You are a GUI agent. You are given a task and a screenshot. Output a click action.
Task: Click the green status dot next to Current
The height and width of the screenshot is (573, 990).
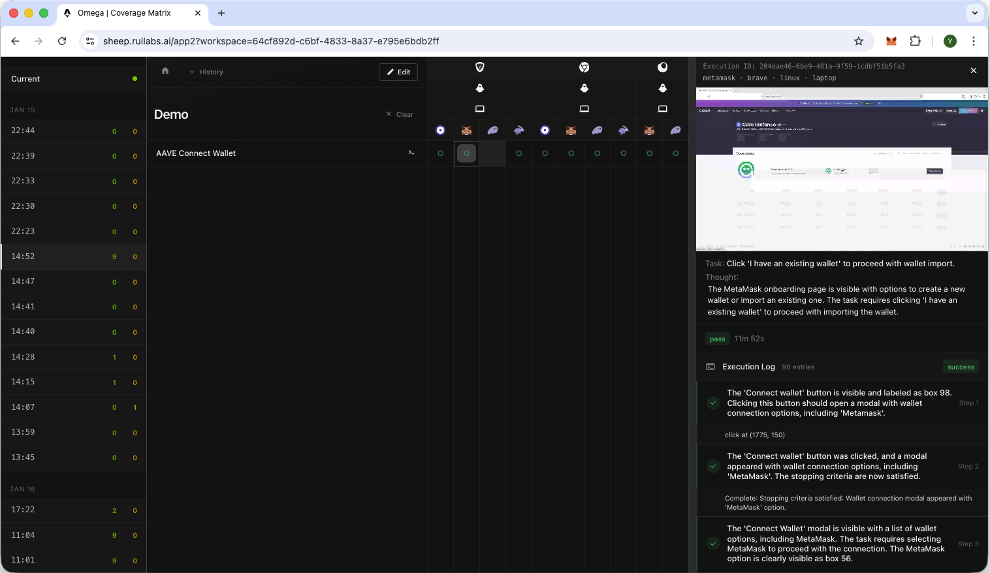tap(135, 78)
